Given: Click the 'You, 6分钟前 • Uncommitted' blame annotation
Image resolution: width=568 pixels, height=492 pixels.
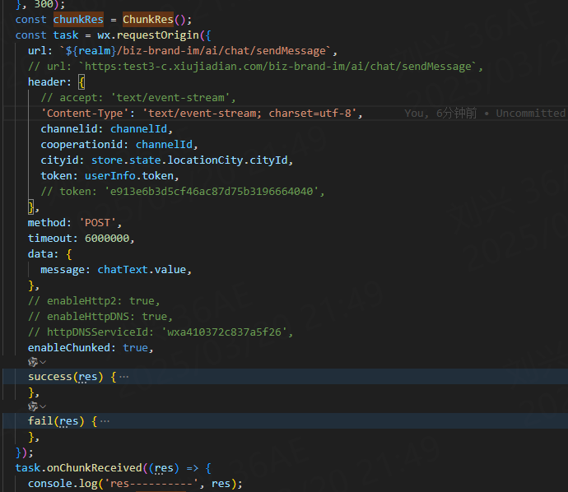Looking at the screenshot, I should pyautogui.click(x=485, y=114).
